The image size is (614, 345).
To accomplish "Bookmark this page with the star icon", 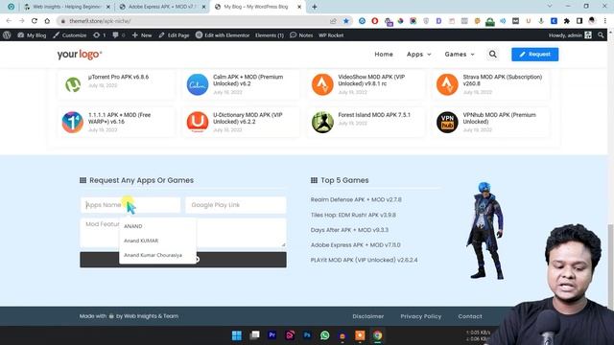I will pos(346,21).
